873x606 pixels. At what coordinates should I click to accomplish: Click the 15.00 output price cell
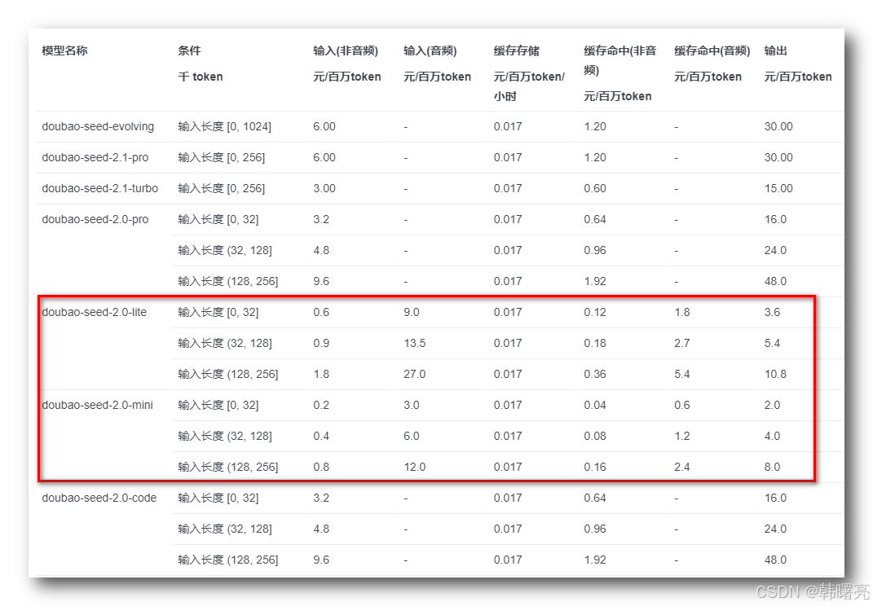tap(778, 189)
